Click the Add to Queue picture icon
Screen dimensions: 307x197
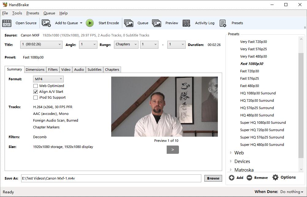coord(46,23)
